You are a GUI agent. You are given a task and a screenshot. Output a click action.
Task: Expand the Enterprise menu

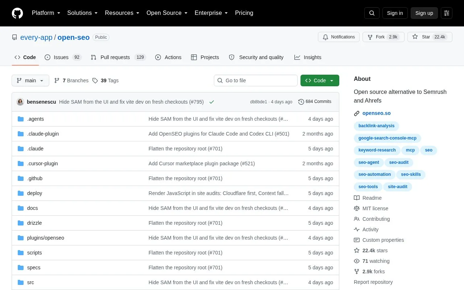(211, 13)
